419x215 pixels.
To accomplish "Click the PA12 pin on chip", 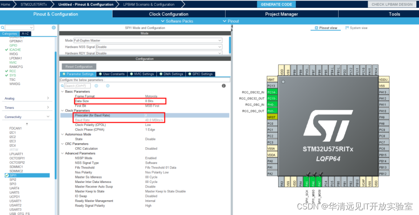I will point(384,98).
